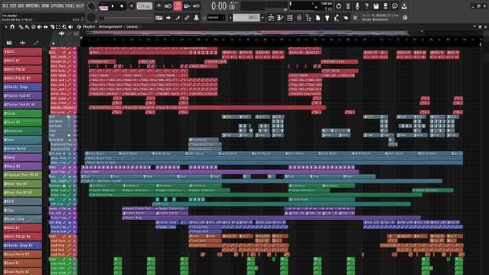Image resolution: width=489 pixels, height=275 pixels.
Task: Toggle Song/Pattern mode switch
Action: click(104, 6)
